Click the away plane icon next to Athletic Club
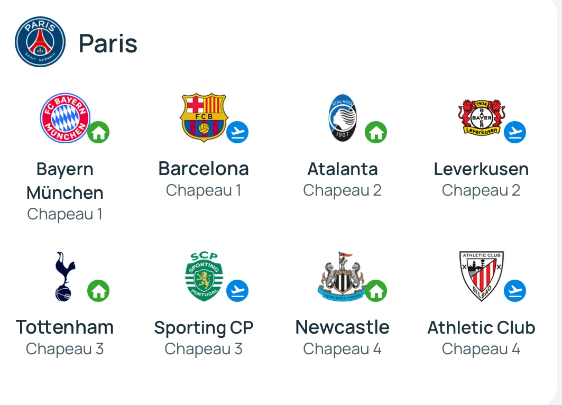The width and height of the screenshot is (562, 405). click(x=515, y=291)
